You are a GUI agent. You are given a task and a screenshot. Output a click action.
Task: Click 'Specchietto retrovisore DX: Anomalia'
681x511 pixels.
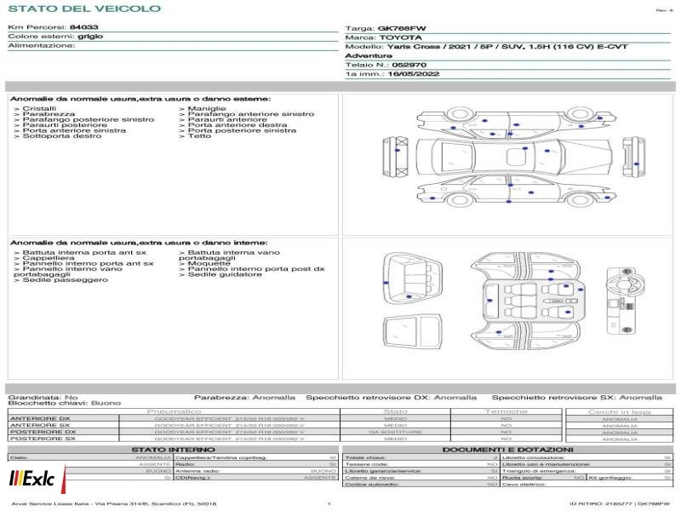[x=392, y=397]
